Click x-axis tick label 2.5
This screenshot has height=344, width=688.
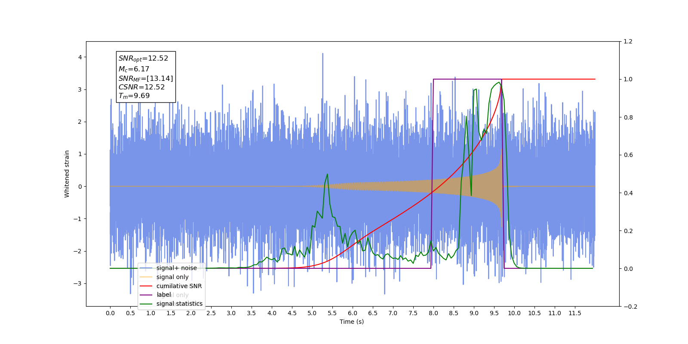(x=211, y=313)
